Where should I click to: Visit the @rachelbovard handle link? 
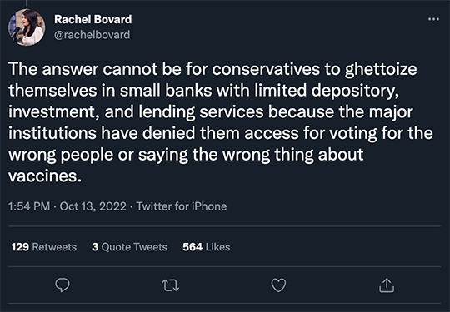pyautogui.click(x=92, y=35)
